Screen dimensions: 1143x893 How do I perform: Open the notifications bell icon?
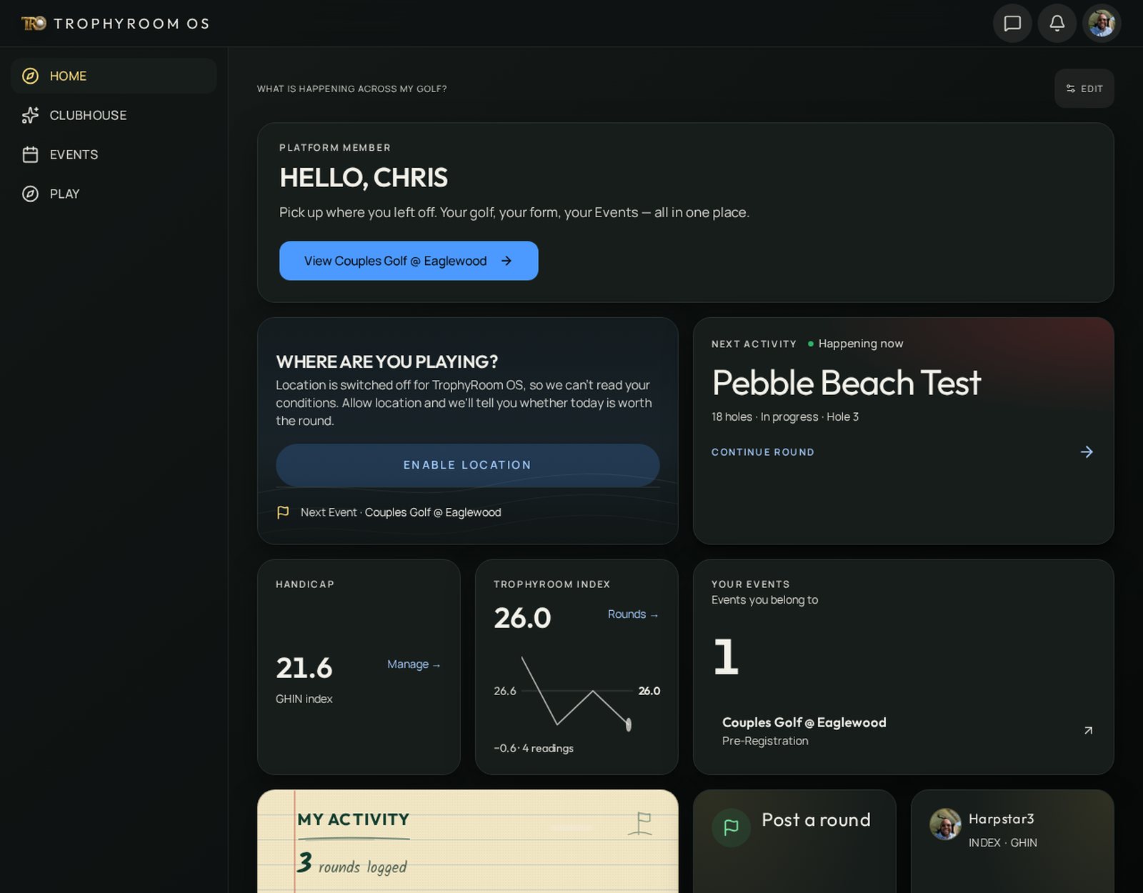(1057, 24)
